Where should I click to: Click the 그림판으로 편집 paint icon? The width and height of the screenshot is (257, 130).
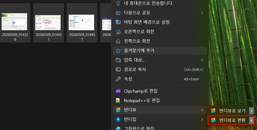point(118,128)
